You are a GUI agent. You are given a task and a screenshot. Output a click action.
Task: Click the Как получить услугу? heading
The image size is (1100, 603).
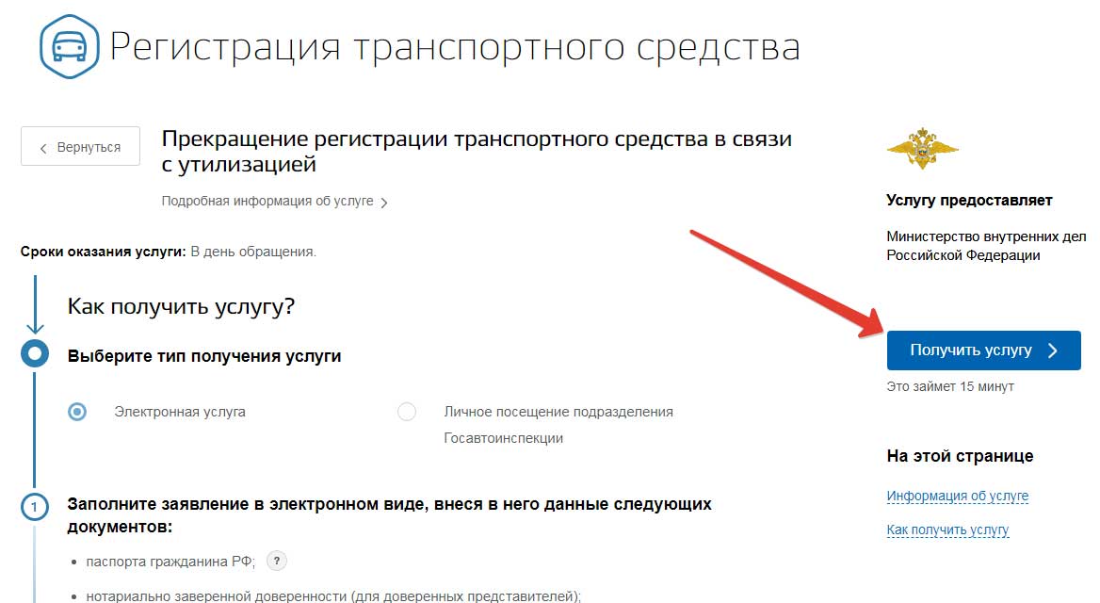(x=181, y=307)
